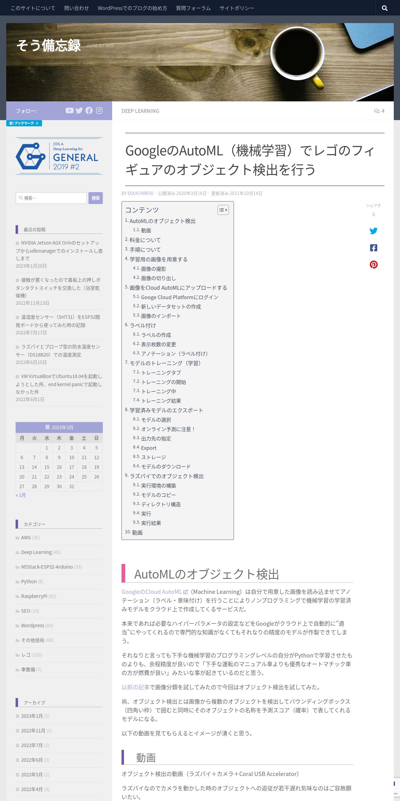
Task: Open Wordpress category
Action: coord(33,625)
